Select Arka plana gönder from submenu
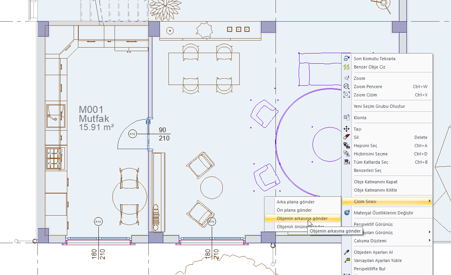This screenshot has height=275, width=451. 296,202
